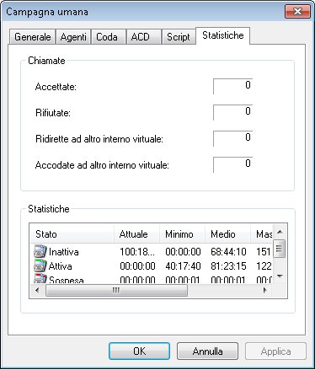Click the Rifiutate value field

point(233,112)
